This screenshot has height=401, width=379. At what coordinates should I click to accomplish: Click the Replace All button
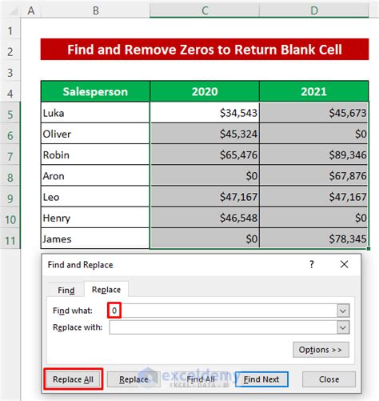click(74, 379)
